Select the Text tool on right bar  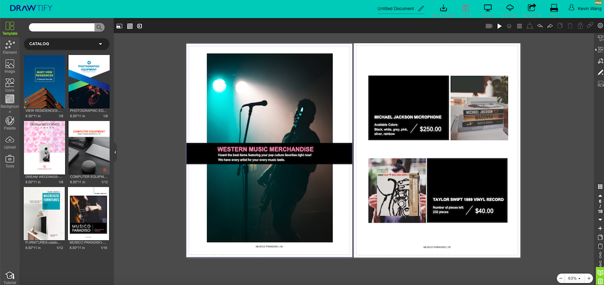click(x=600, y=38)
